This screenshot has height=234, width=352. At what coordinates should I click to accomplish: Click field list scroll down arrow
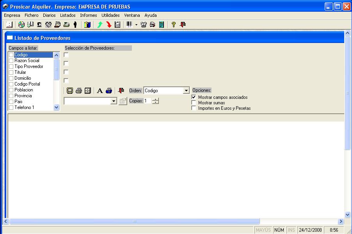56,107
